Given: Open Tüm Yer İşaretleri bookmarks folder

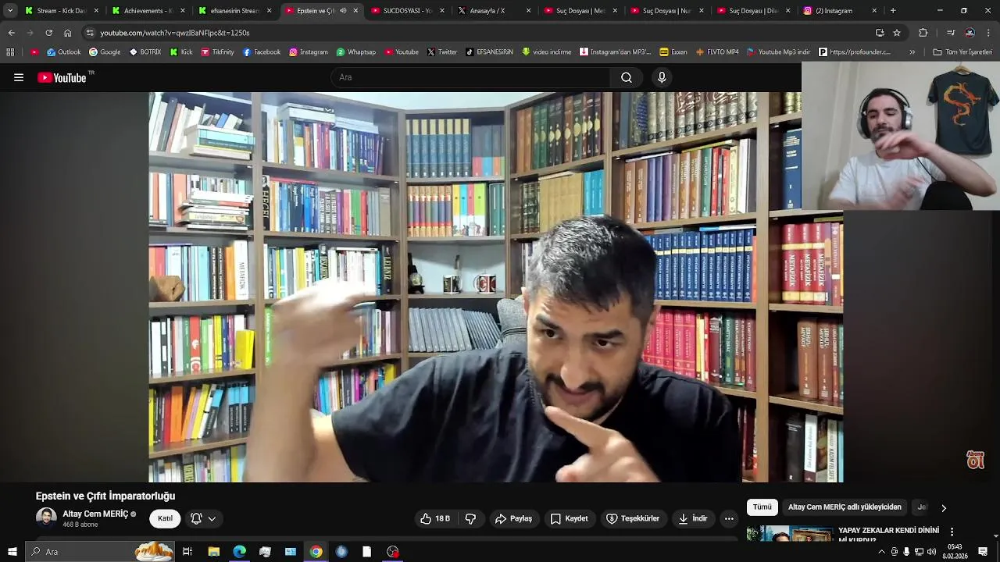Looking at the screenshot, I should click(x=962, y=52).
